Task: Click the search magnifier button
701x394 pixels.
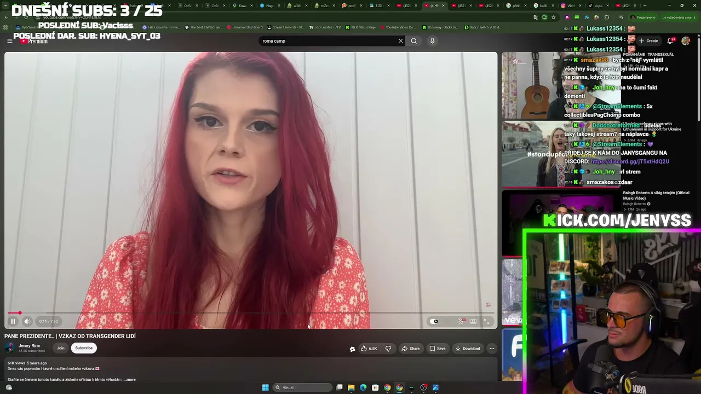Action: 414,41
